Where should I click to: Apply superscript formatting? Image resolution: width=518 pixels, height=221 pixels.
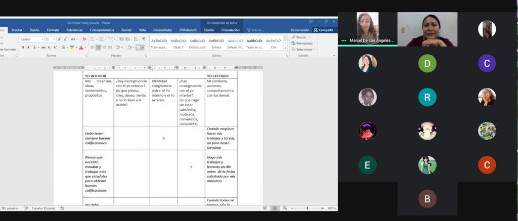tap(55, 47)
